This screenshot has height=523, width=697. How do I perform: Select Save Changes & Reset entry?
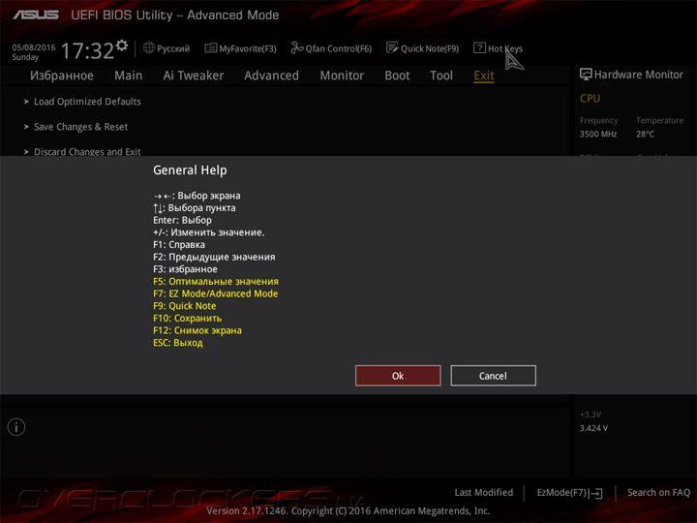(81, 127)
